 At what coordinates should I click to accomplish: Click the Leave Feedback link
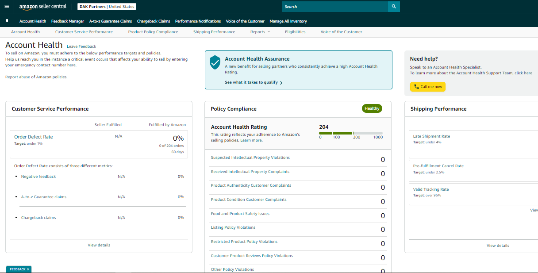click(81, 46)
